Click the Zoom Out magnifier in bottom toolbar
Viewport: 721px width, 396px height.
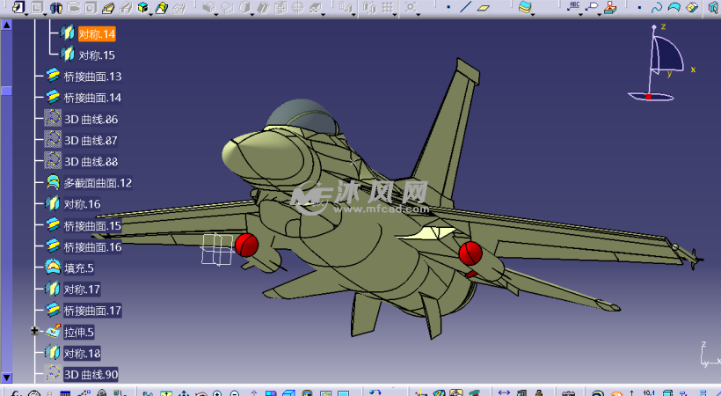click(235, 392)
